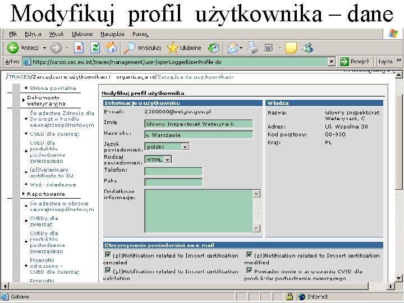Screen dimensions: 404x303
Task: Click the Faks input field
Action: point(173,182)
